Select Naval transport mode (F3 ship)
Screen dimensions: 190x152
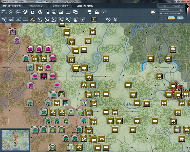click(18, 20)
